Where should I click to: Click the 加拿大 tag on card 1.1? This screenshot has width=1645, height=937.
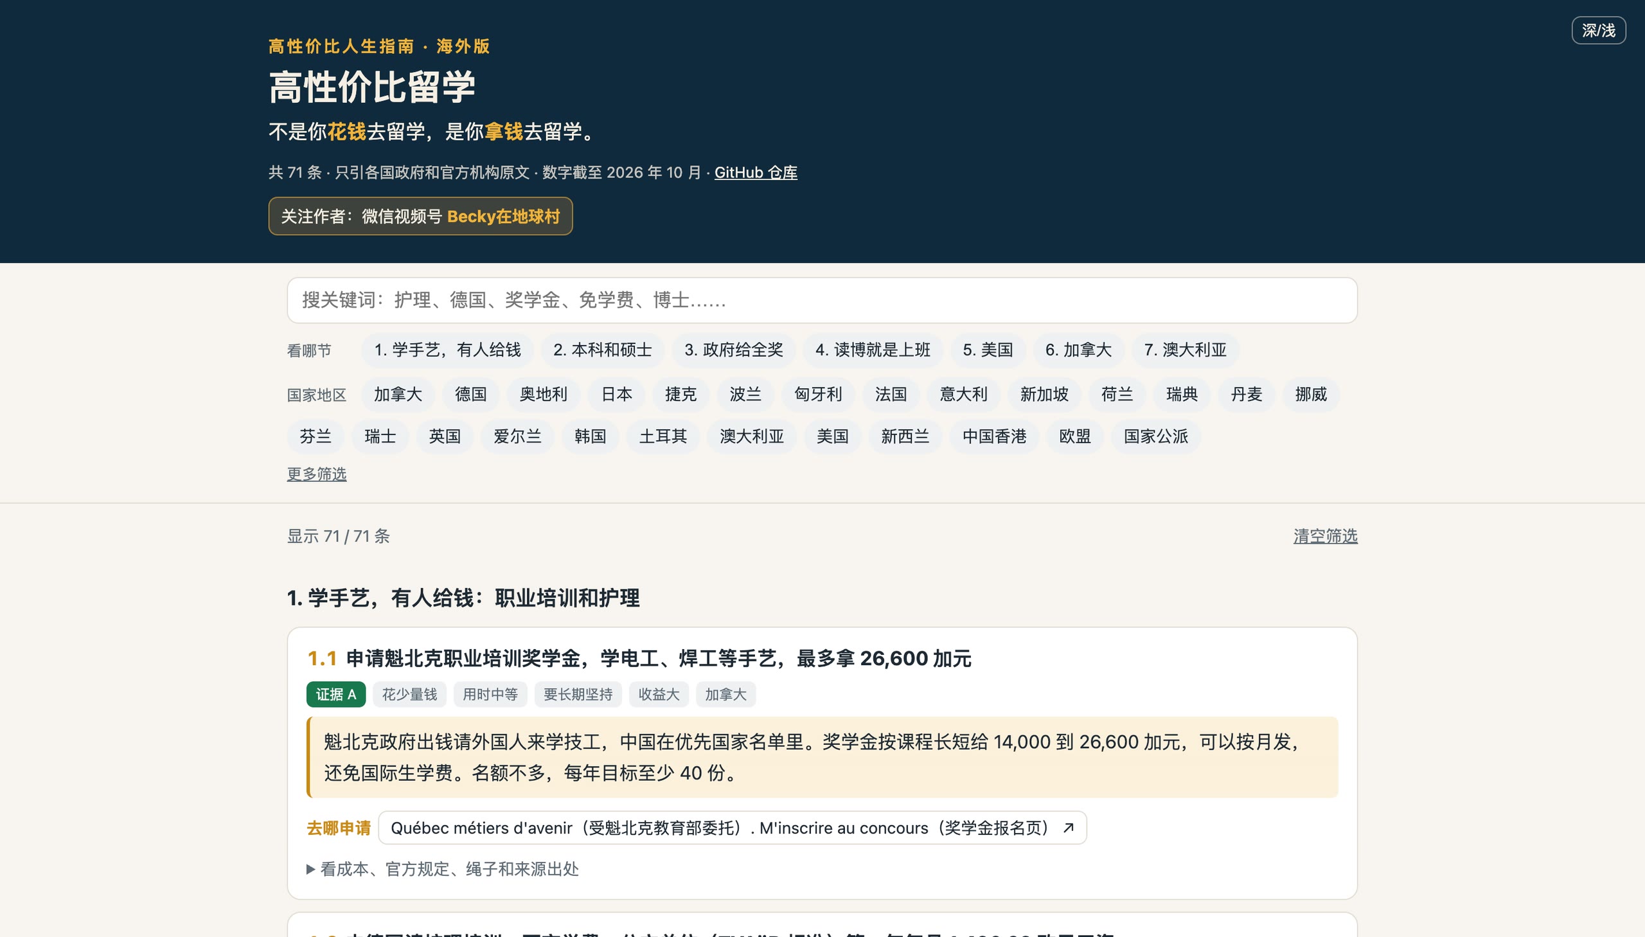(x=725, y=694)
